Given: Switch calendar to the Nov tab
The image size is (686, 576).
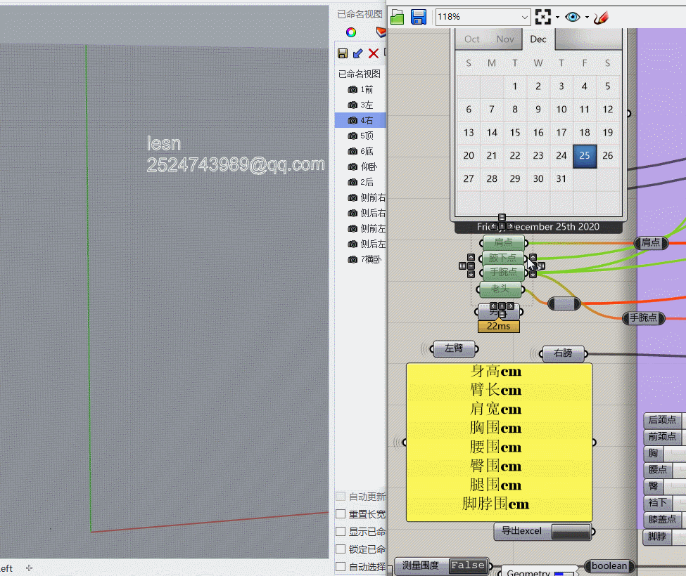Looking at the screenshot, I should pos(505,39).
